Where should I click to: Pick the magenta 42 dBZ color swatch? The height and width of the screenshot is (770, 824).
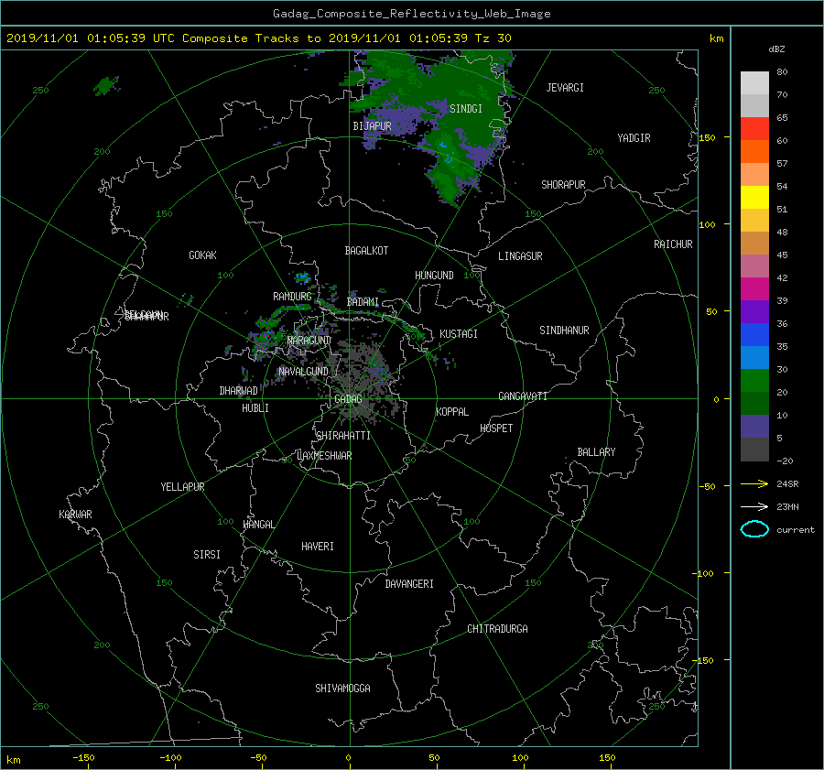tap(754, 289)
